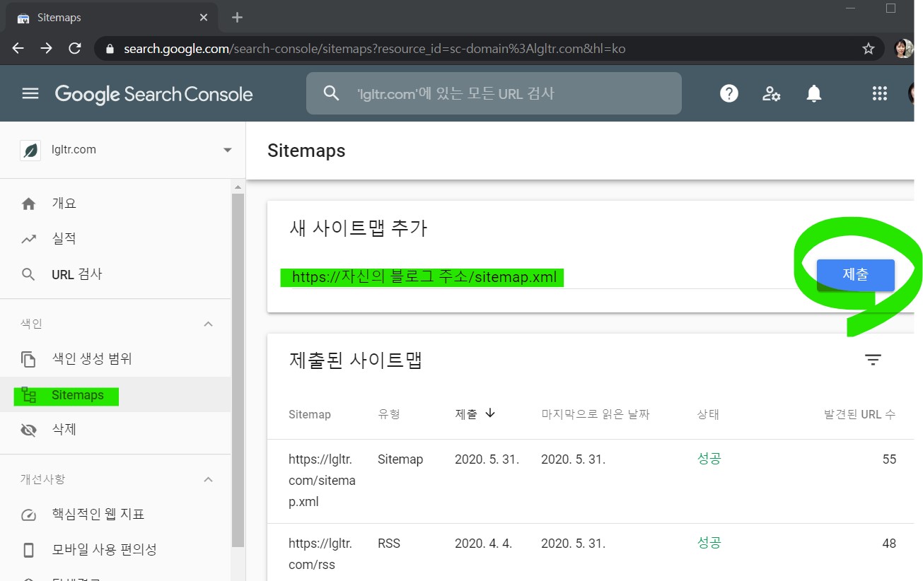The image size is (923, 581).
Task: Click the 상태 column header
Action: [708, 414]
